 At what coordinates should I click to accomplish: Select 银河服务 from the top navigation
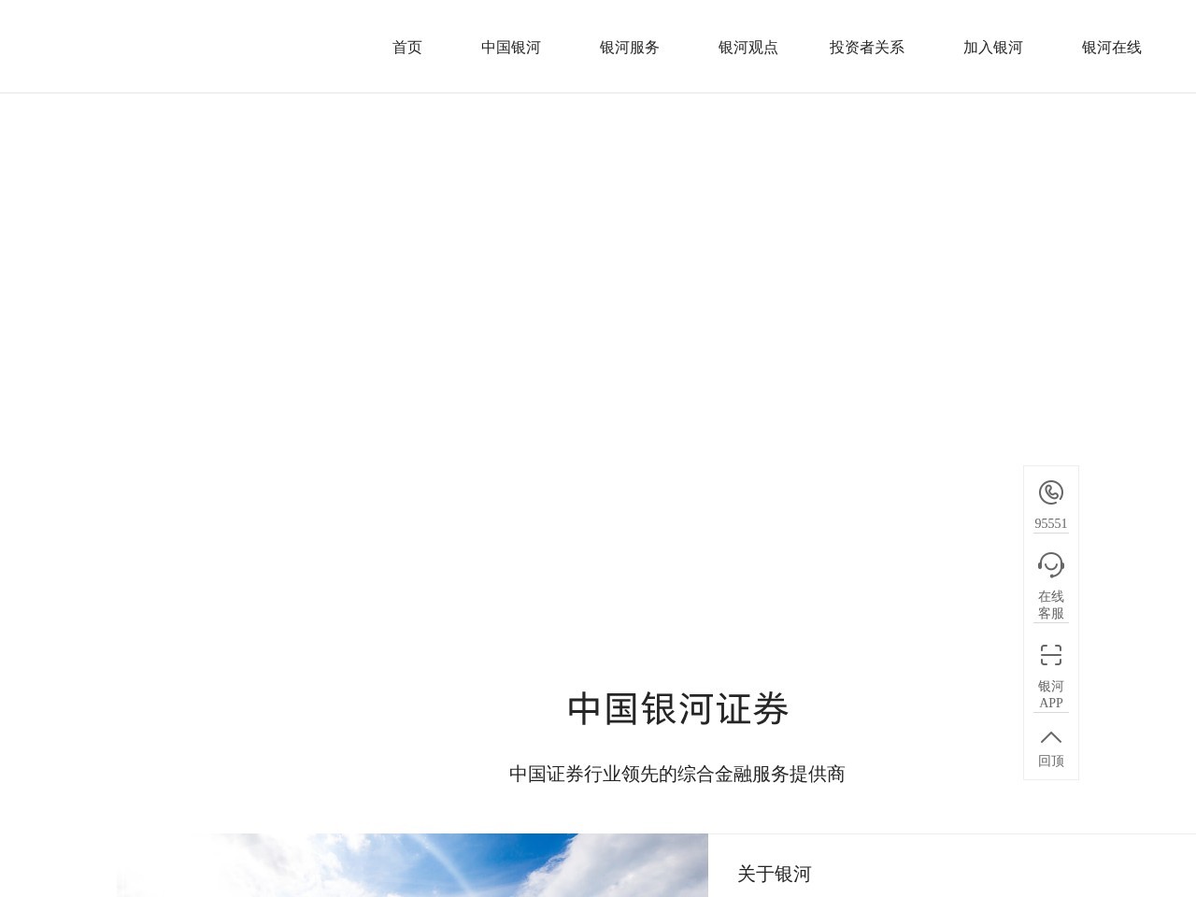coord(629,48)
